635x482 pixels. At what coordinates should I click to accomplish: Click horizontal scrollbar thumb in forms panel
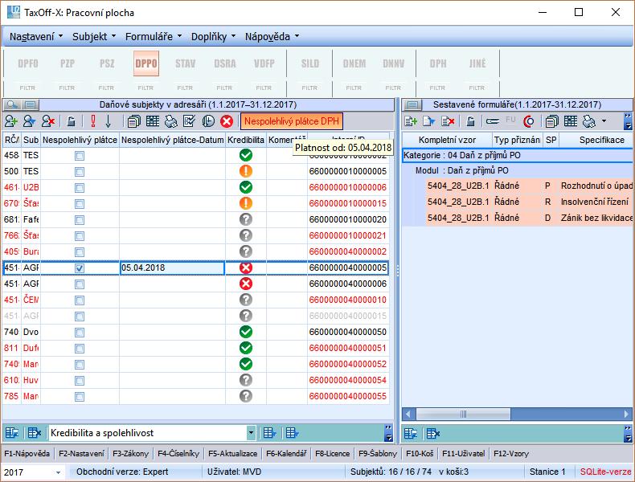tap(463, 414)
